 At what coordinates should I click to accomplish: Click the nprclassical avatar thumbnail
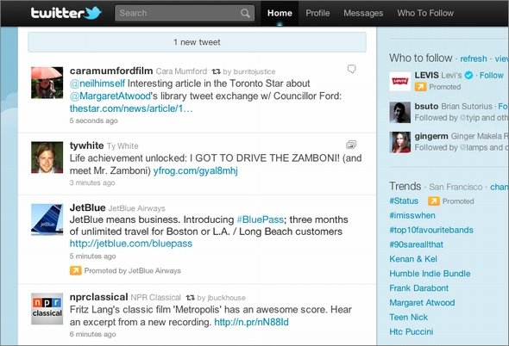[47, 309]
